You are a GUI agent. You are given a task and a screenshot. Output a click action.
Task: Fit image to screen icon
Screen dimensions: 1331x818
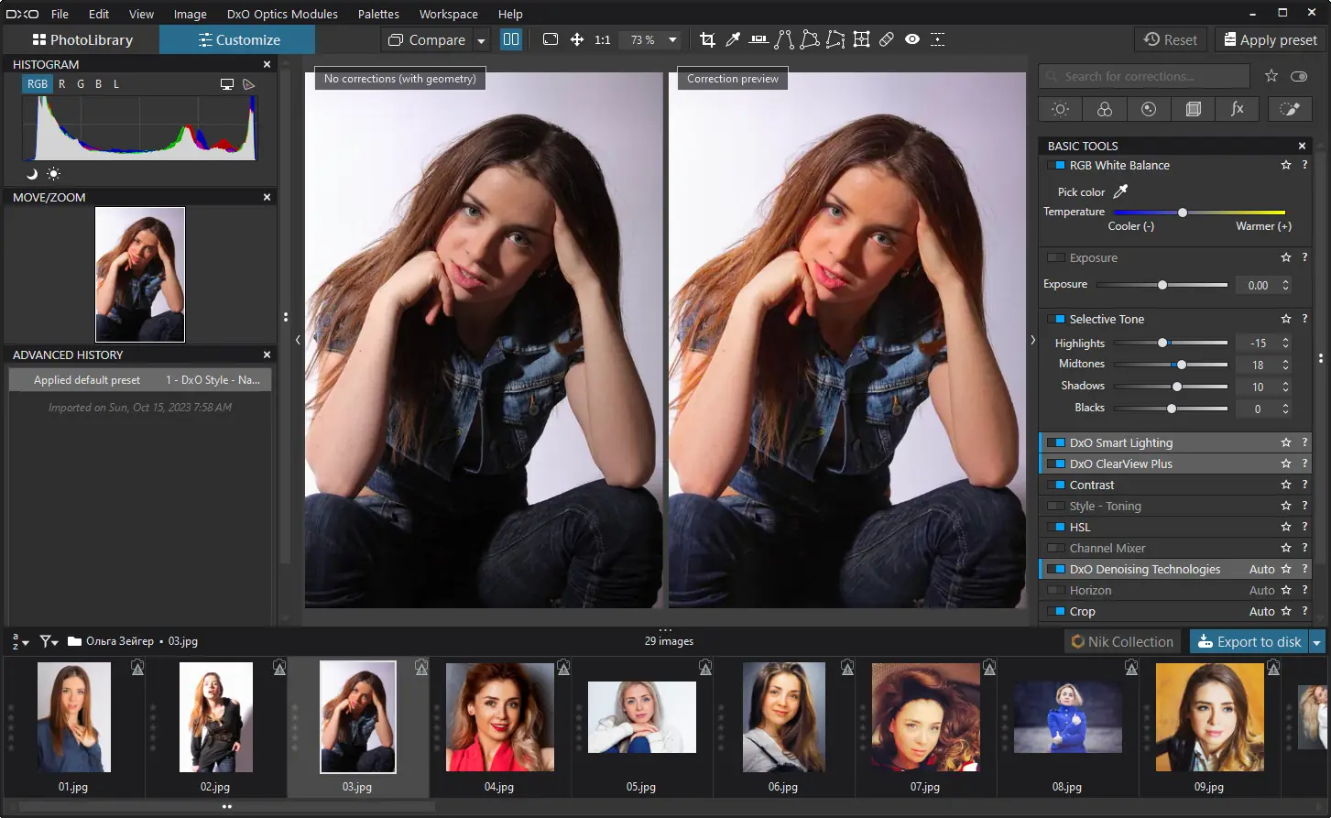point(551,39)
